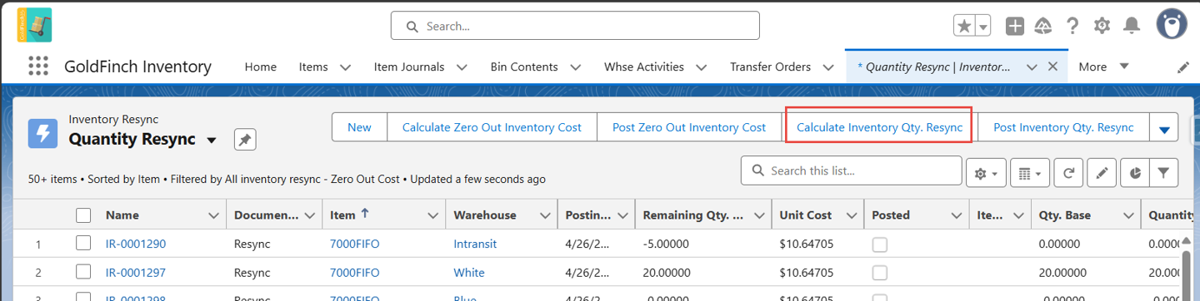Click the New button
This screenshot has height=301, width=1200.
(359, 127)
